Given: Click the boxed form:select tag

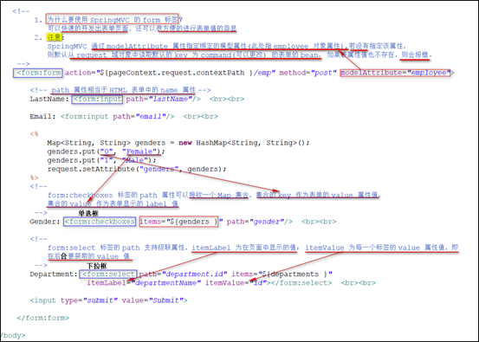Looking at the screenshot, I should [108, 274].
